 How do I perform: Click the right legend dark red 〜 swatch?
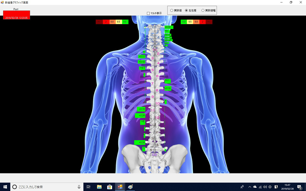tap(209, 22)
